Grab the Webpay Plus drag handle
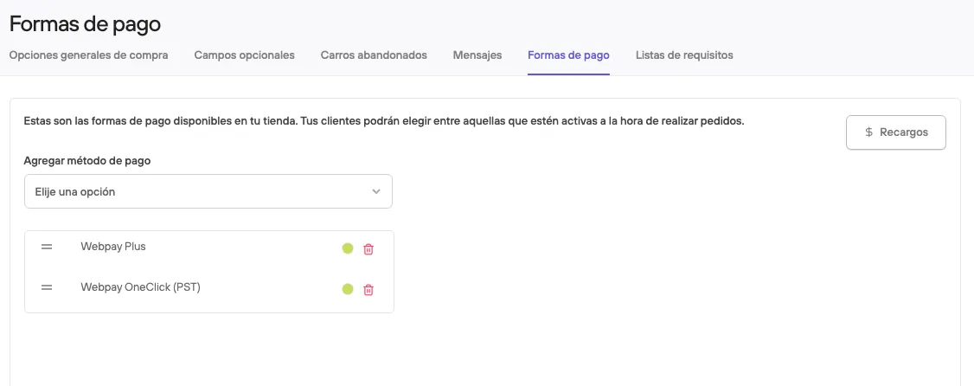Image resolution: width=974 pixels, height=386 pixels. pos(47,247)
